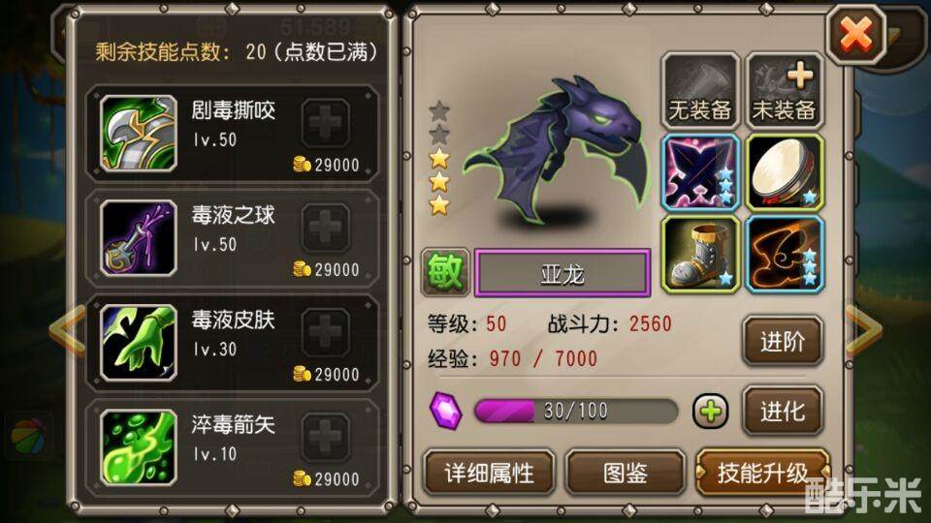Screen dimensions: 931x523
Task: Select the 剧毒撕咬 skill icon
Action: coord(139,134)
